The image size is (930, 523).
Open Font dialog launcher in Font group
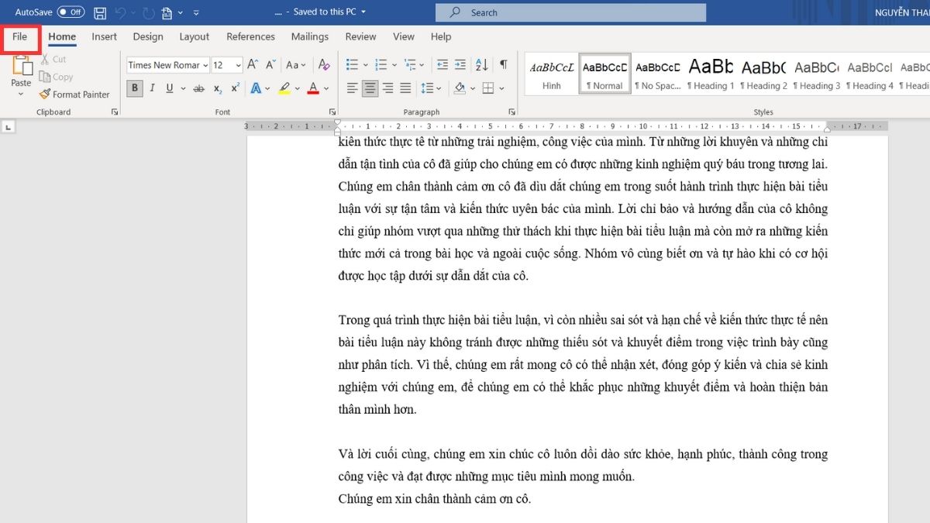[x=332, y=112]
